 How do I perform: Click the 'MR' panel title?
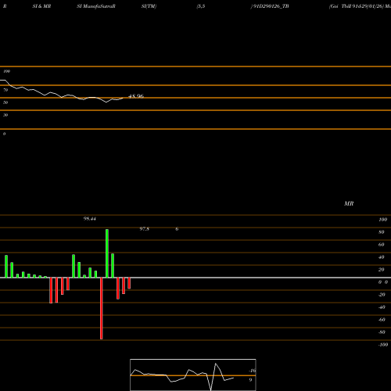(x=349, y=203)
